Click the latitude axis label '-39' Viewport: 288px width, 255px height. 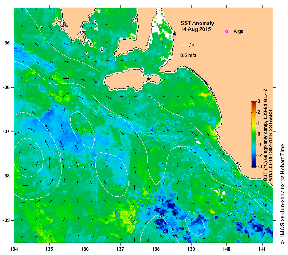coord(6,220)
